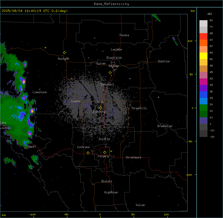Click the red 65-60 dBZ legend swatch
223x218 pixels.
(203, 36)
